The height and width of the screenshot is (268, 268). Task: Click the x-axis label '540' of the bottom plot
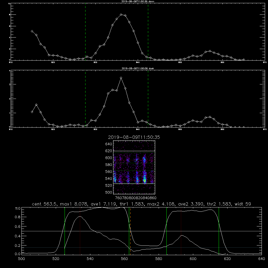(90, 259)
